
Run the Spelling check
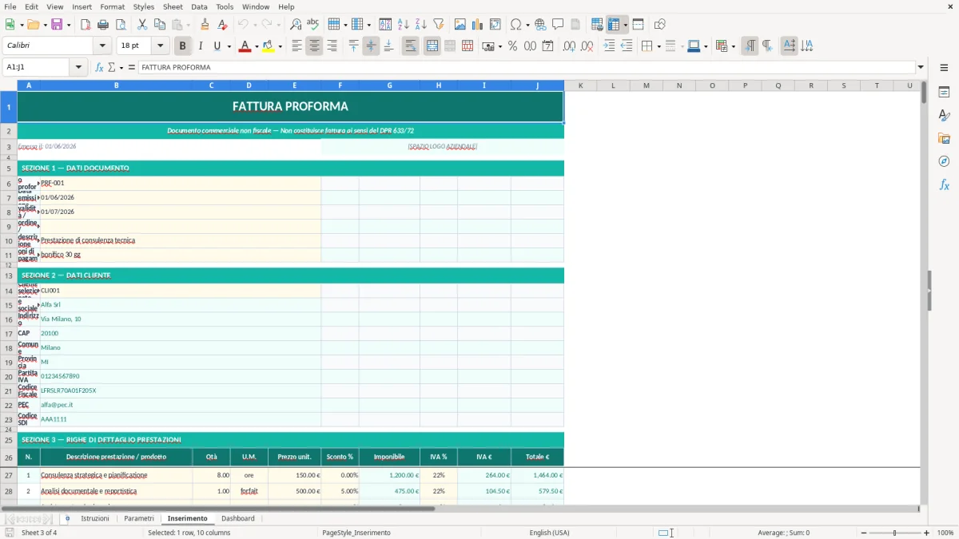[x=313, y=25]
